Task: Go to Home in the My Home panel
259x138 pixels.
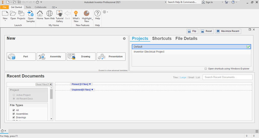Action: pyautogui.click(x=40, y=13)
